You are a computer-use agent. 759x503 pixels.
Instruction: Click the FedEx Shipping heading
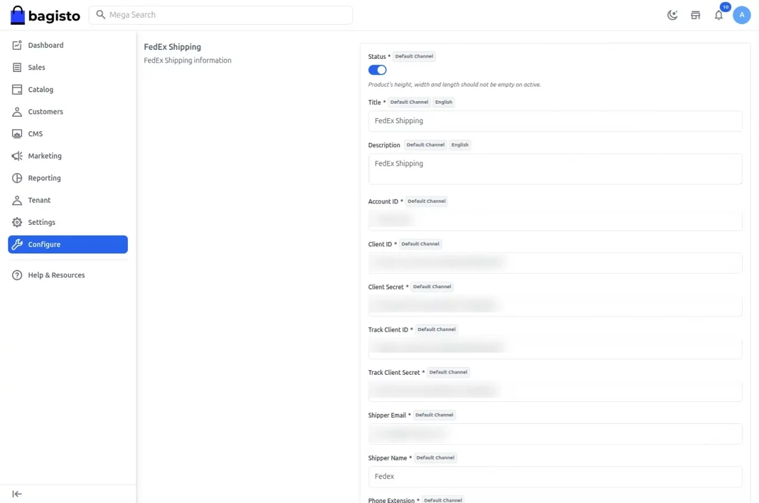click(x=173, y=47)
